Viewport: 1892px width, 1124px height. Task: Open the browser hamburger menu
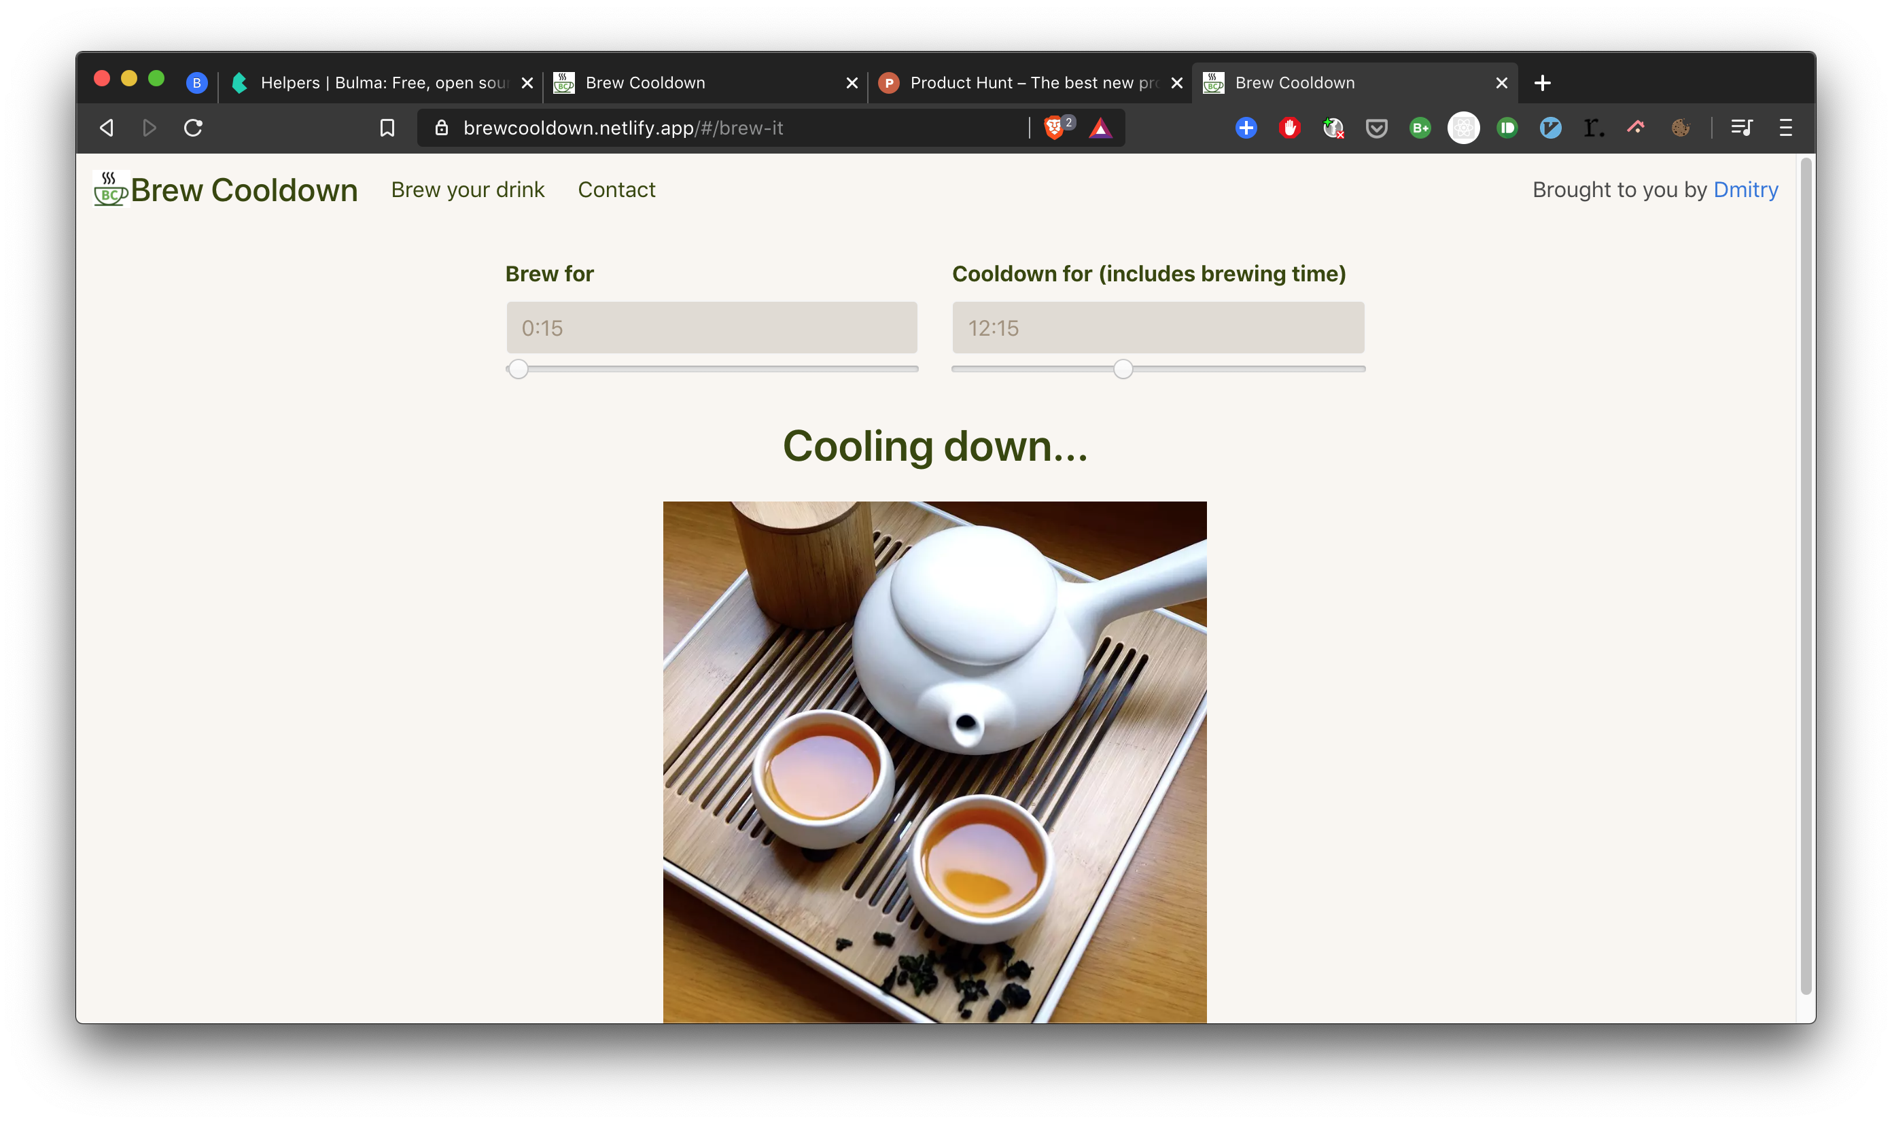pyautogui.click(x=1786, y=128)
